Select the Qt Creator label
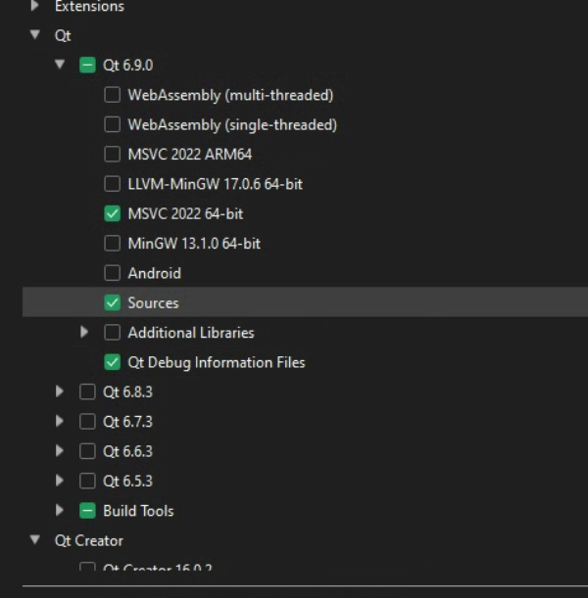The image size is (588, 598). (89, 541)
